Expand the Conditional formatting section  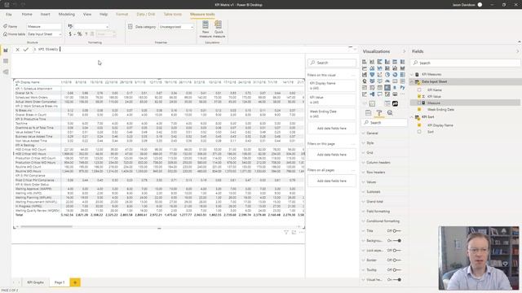tap(383, 221)
